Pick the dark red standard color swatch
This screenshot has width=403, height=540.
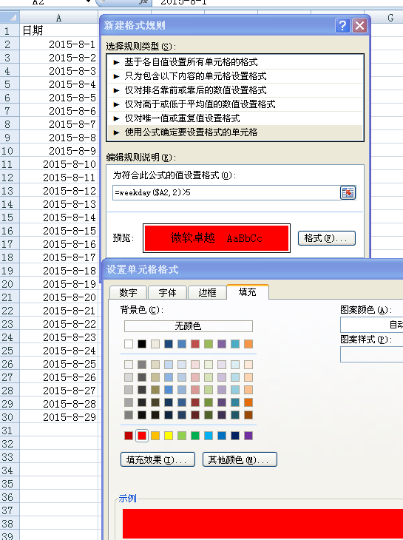click(129, 436)
